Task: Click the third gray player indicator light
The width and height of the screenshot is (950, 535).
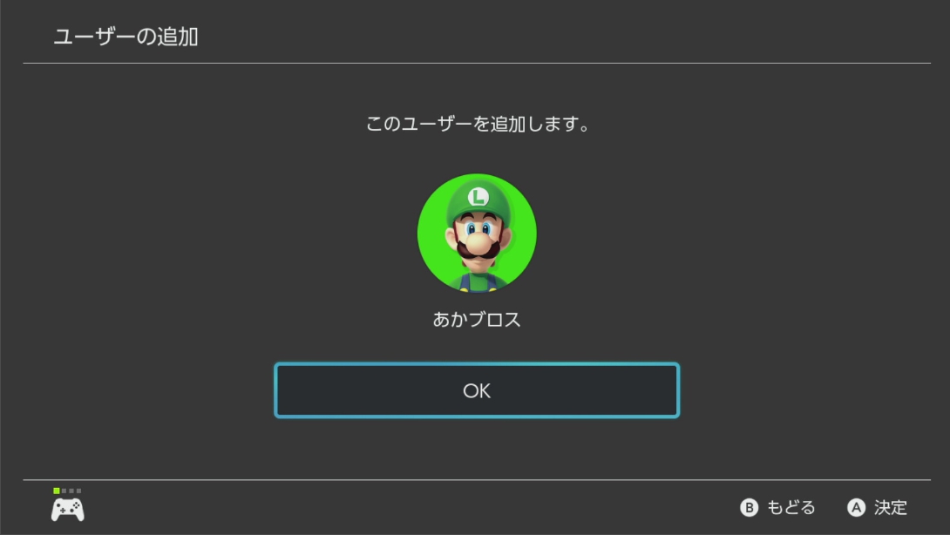Action: (71, 491)
